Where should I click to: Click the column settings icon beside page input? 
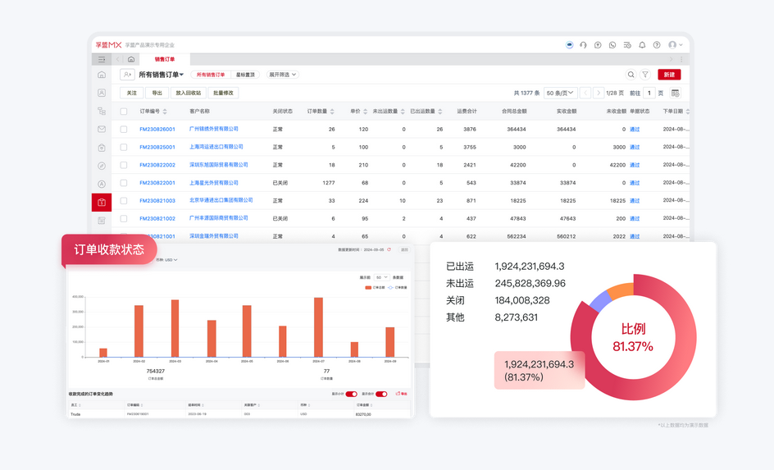(x=675, y=94)
